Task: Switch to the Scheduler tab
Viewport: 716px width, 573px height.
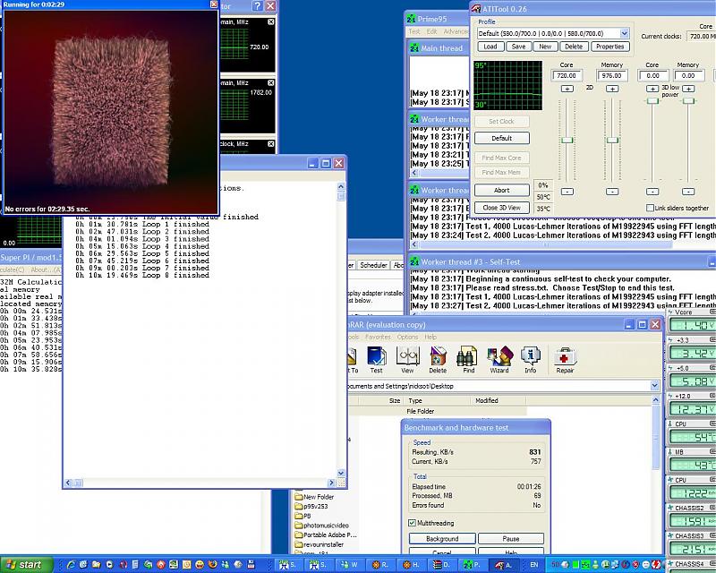Action: pyautogui.click(x=373, y=265)
